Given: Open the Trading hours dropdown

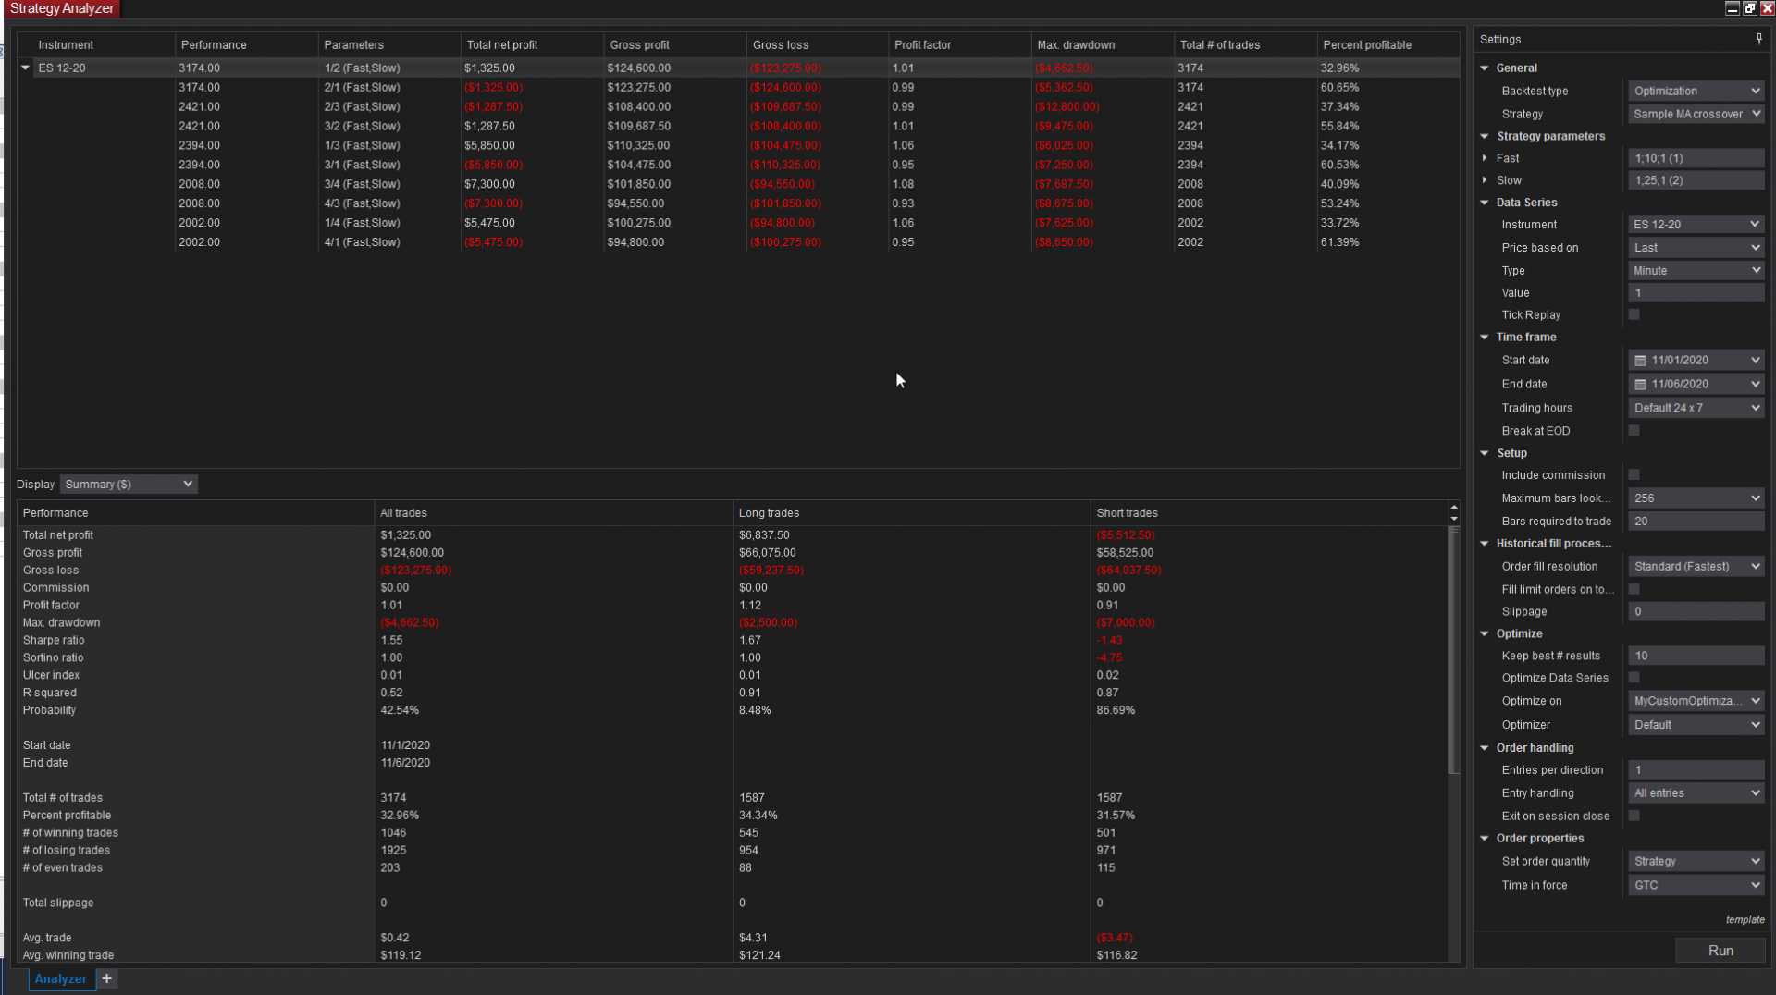Looking at the screenshot, I should (x=1696, y=408).
